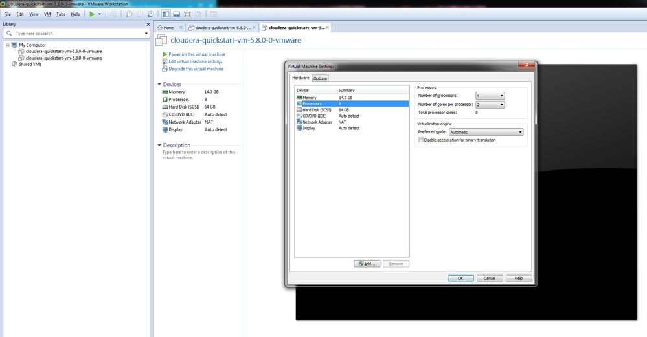Image resolution: width=647 pixels, height=337 pixels.
Task: Click the Revert to Snapshot toolbar icon
Action: 140,14
